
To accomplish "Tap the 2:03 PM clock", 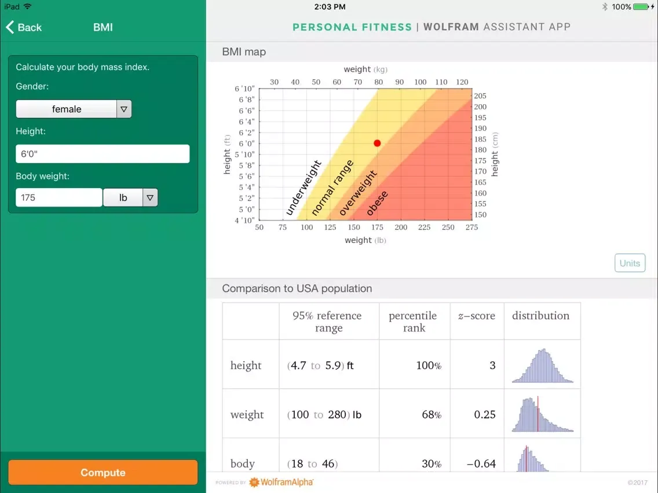I will pyautogui.click(x=330, y=7).
